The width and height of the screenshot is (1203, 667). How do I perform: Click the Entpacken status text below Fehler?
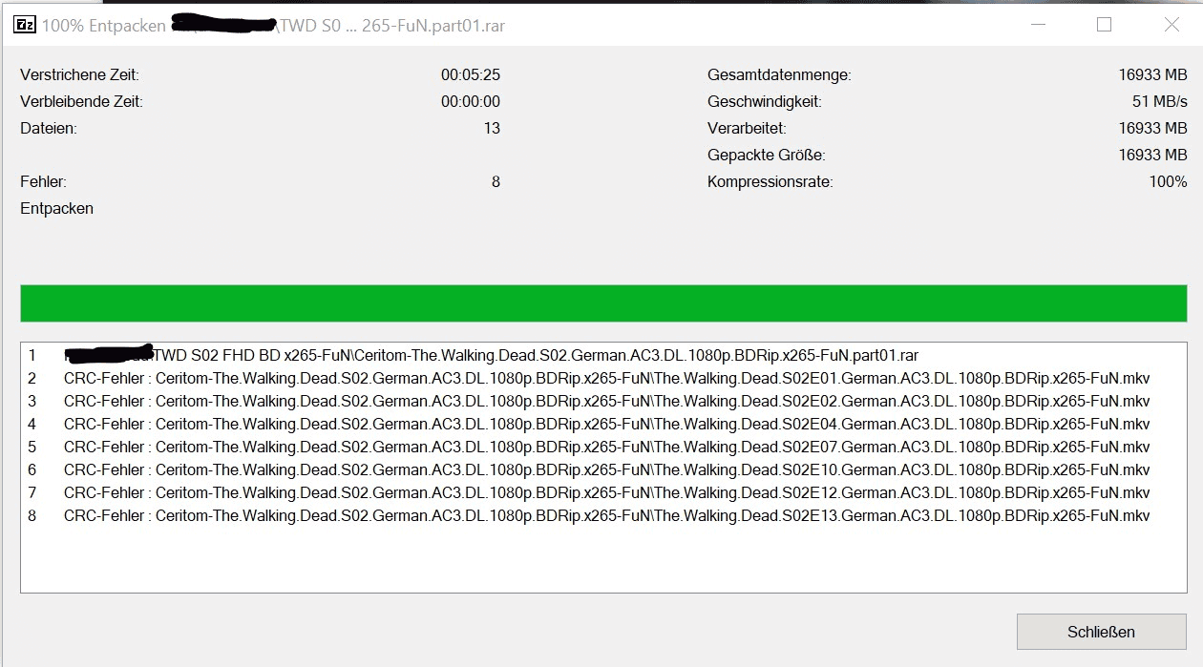point(57,208)
